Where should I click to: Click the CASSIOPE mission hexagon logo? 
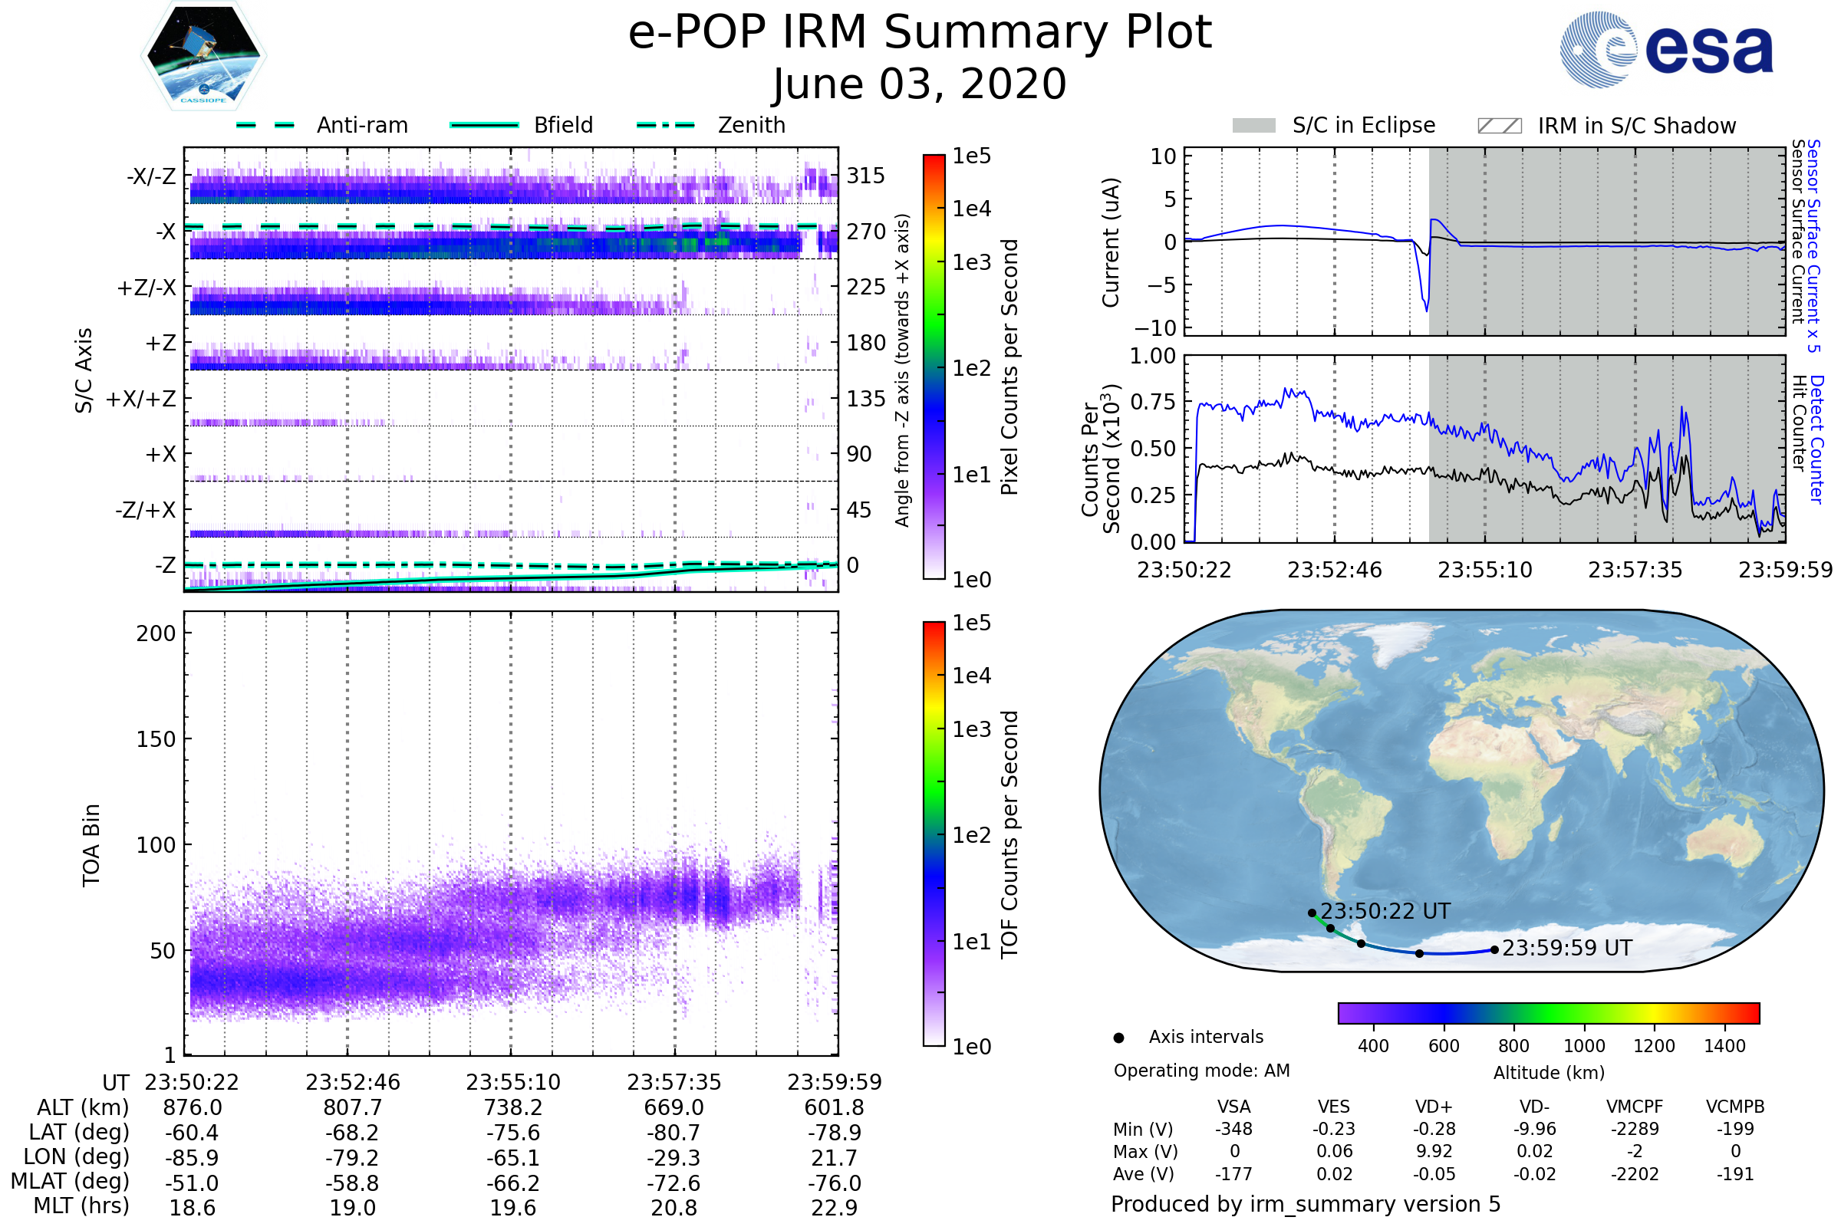(x=203, y=56)
